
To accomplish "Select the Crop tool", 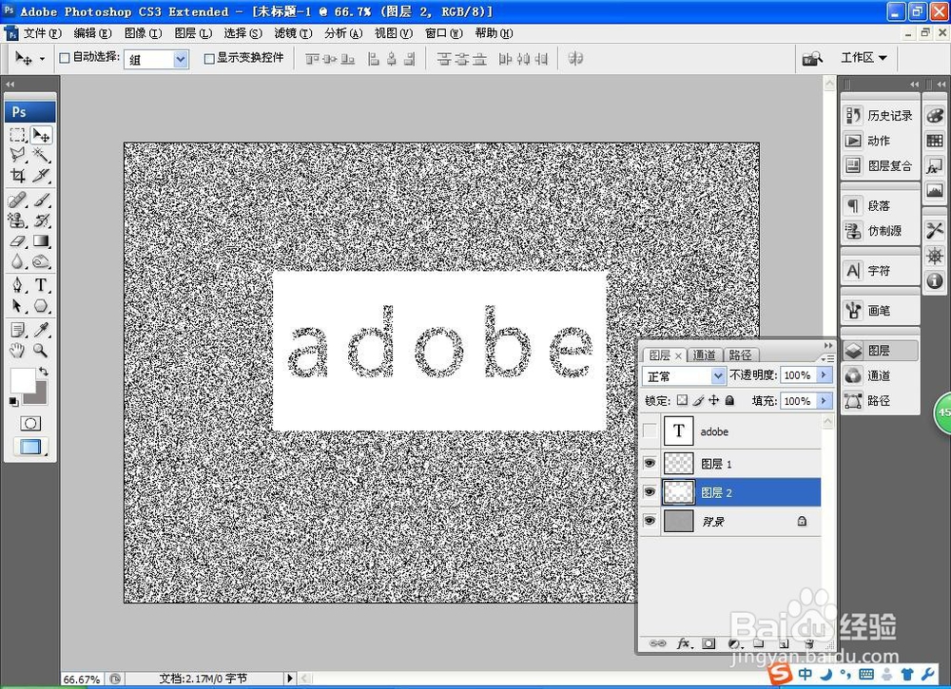I will [x=17, y=175].
